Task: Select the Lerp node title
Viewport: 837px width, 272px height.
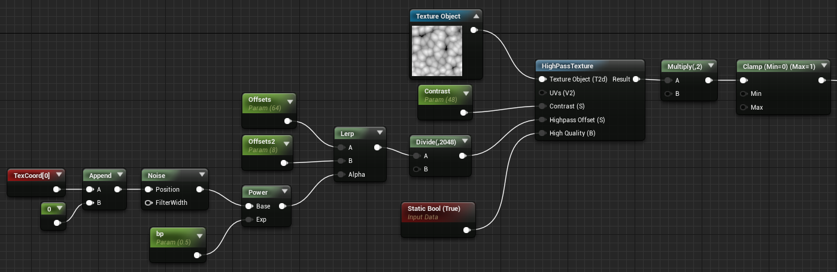Action: click(347, 134)
